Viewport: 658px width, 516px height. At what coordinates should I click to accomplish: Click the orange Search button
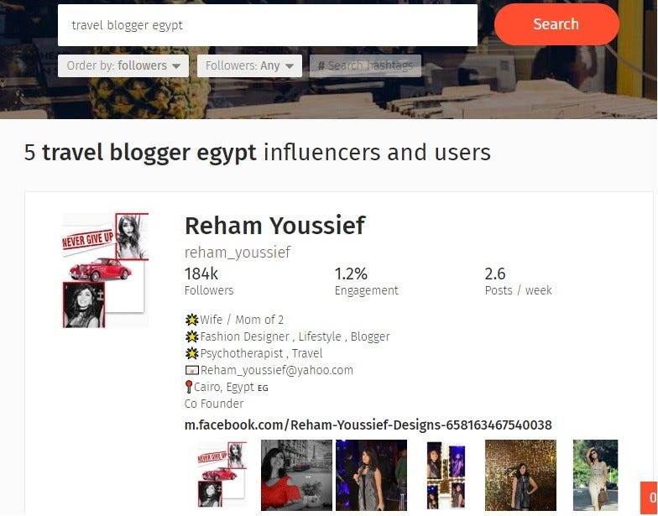tap(556, 24)
